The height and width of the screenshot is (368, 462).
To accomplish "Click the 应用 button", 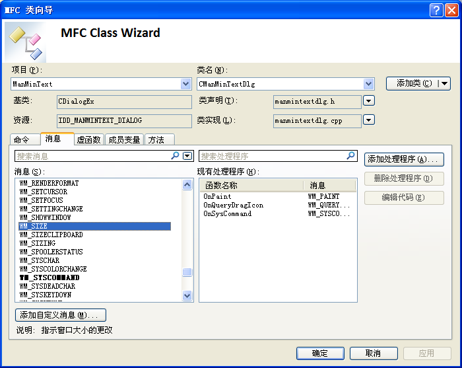I will (x=427, y=353).
